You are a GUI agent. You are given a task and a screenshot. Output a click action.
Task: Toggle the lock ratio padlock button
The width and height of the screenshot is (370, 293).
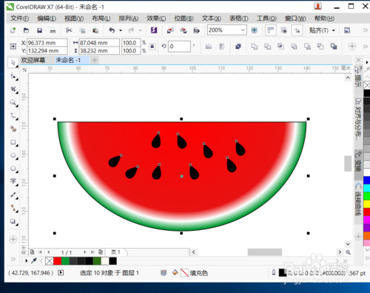[152, 47]
